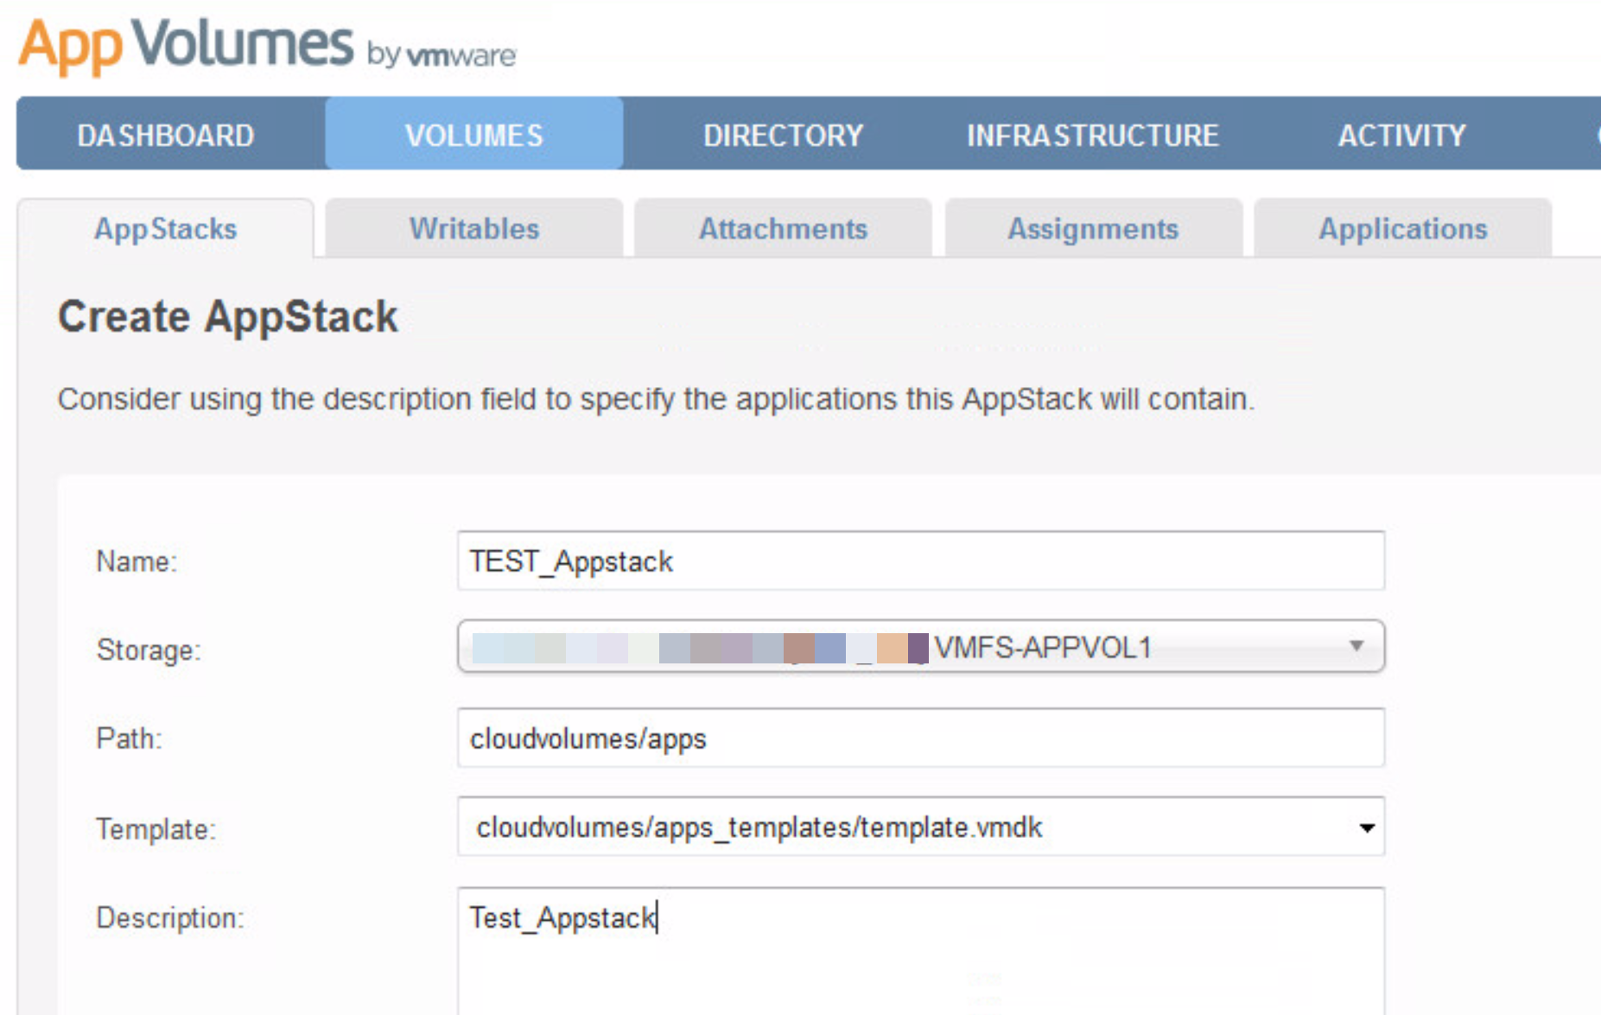Image resolution: width=1601 pixels, height=1015 pixels.
Task: Click the Path input field
Action: click(x=921, y=738)
